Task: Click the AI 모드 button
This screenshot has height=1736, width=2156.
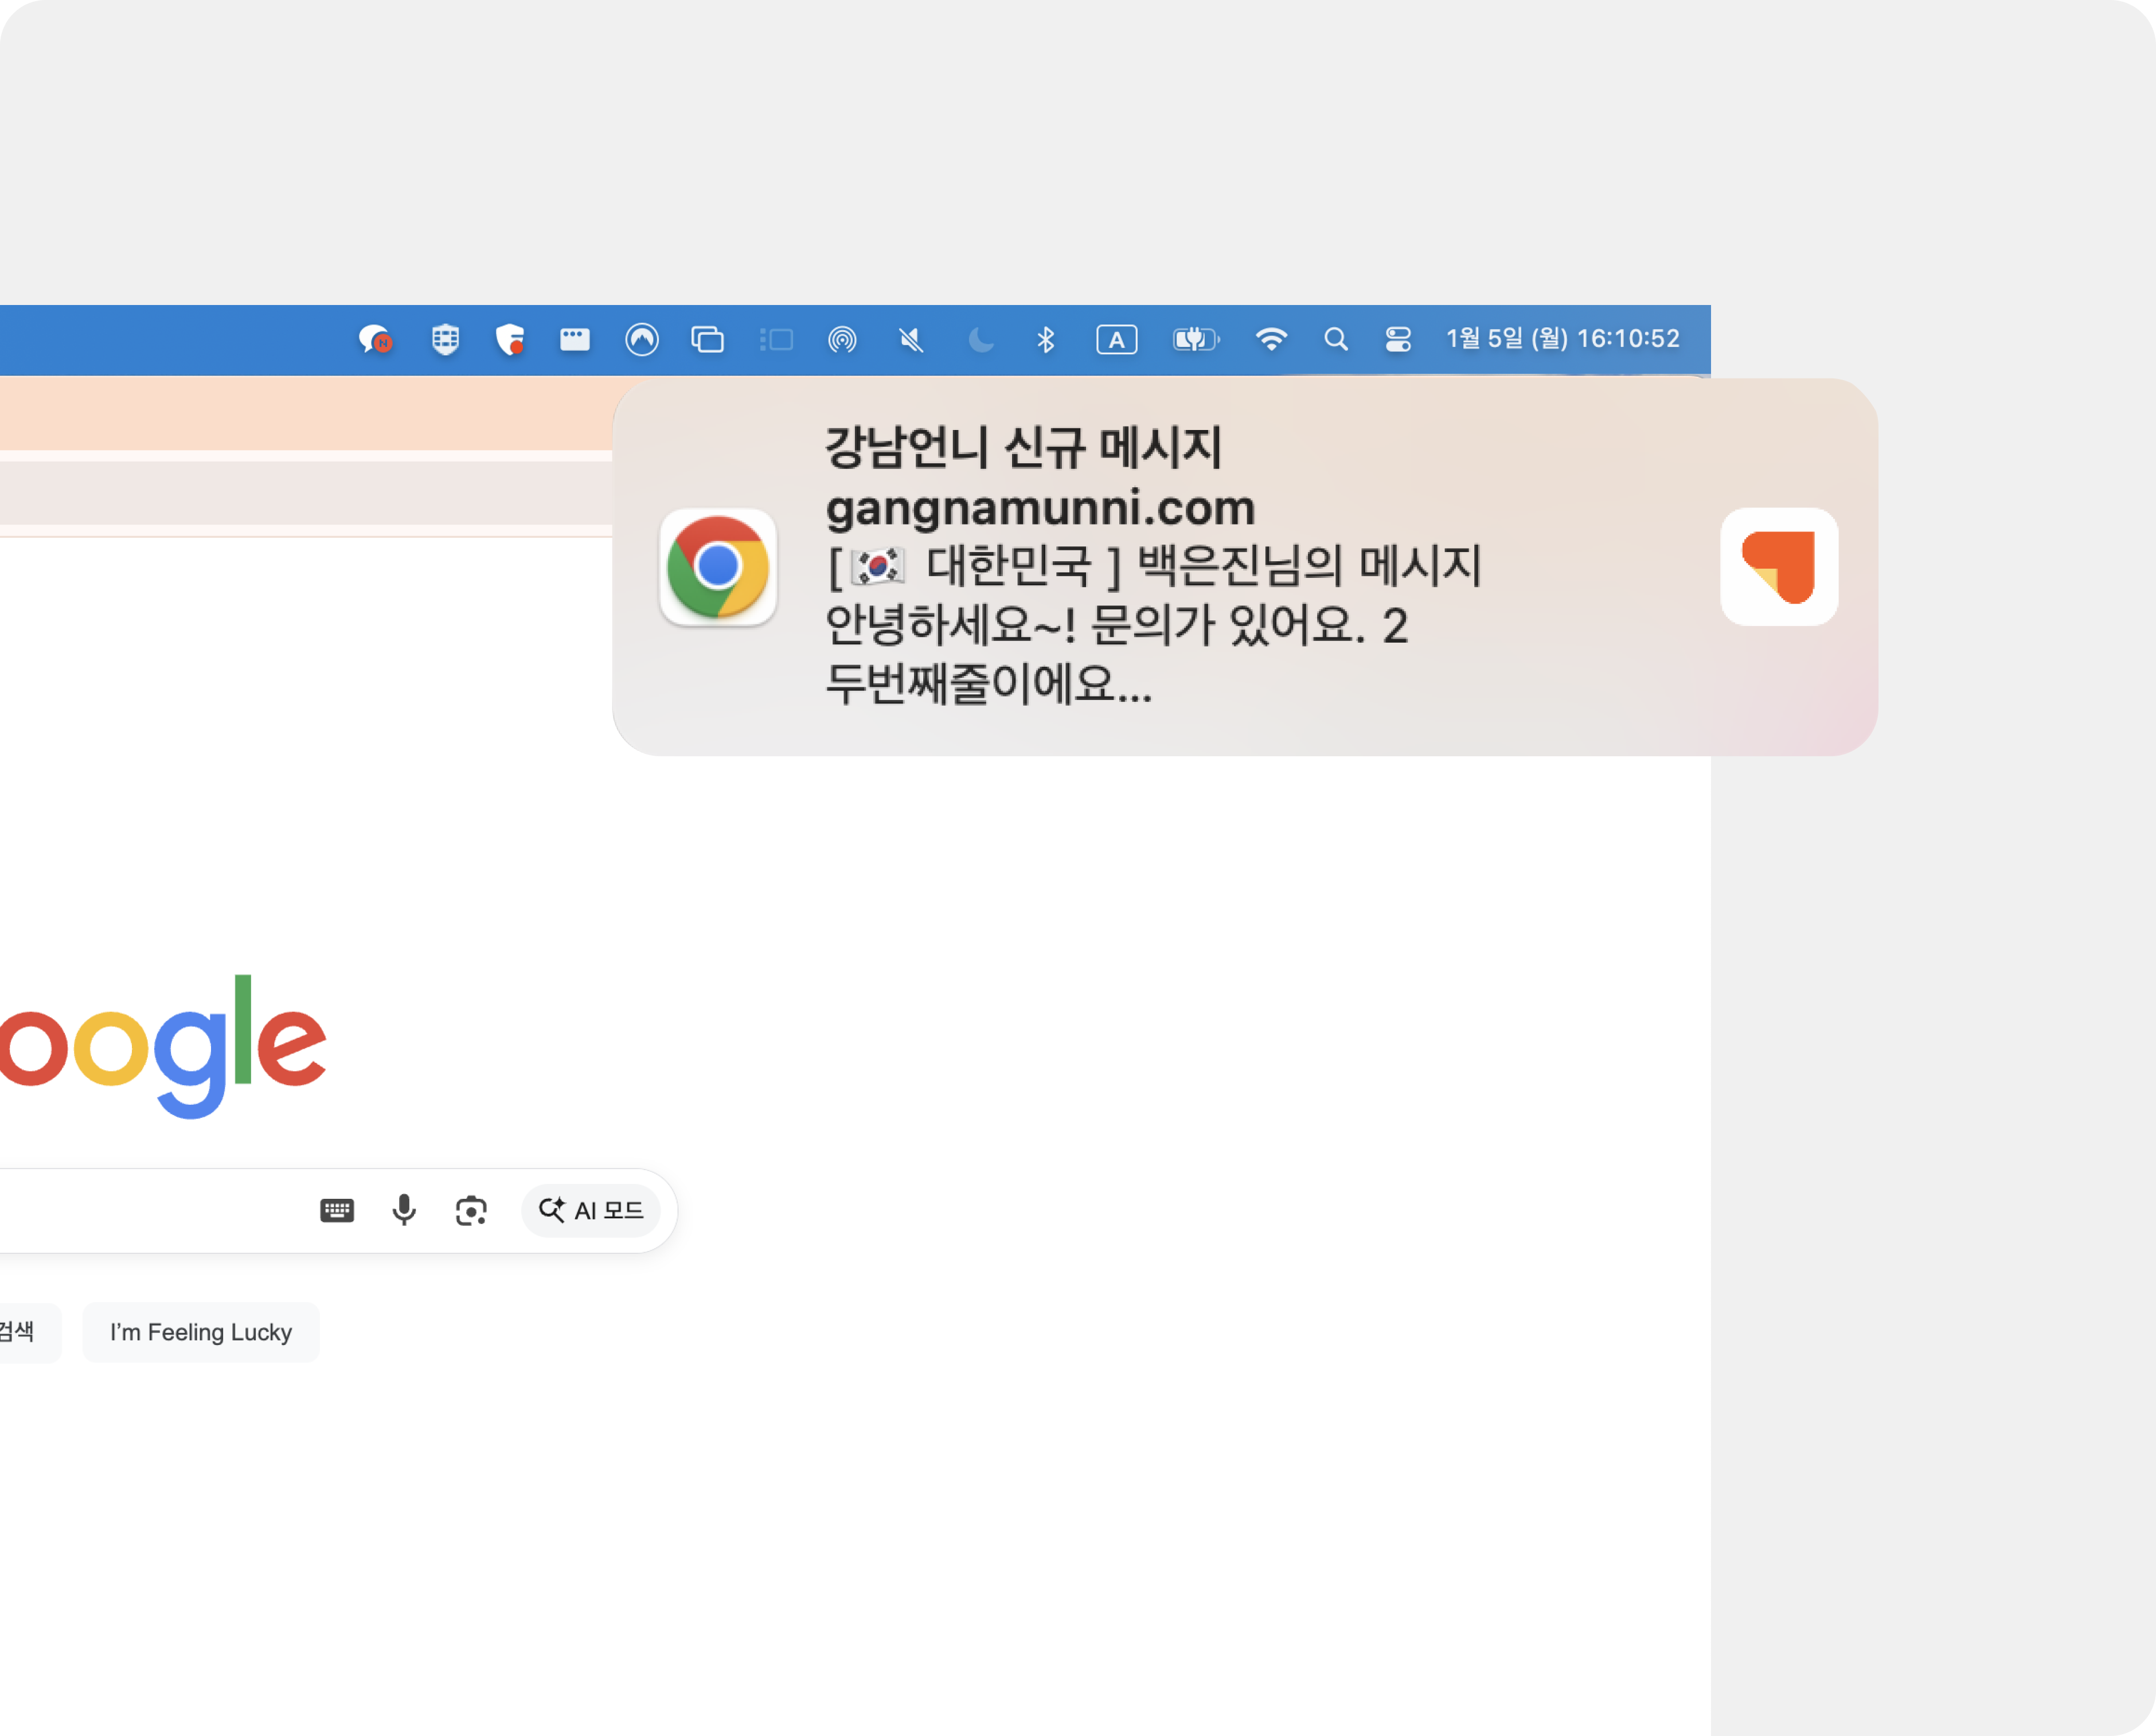Action: (x=591, y=1210)
